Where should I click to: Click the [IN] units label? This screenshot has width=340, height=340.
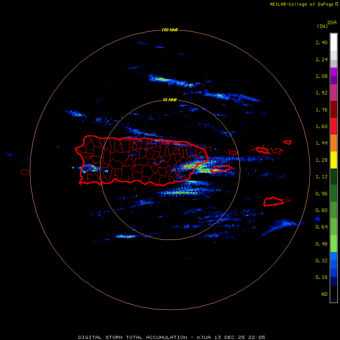[322, 26]
